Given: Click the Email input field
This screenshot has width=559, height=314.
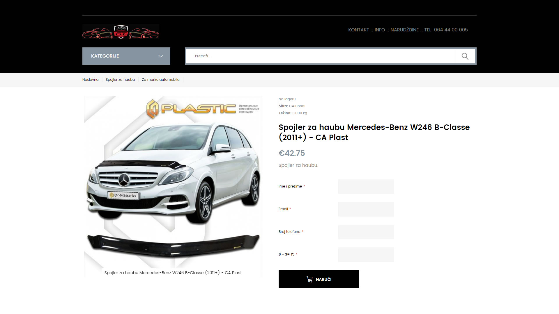Looking at the screenshot, I should pyautogui.click(x=366, y=209).
